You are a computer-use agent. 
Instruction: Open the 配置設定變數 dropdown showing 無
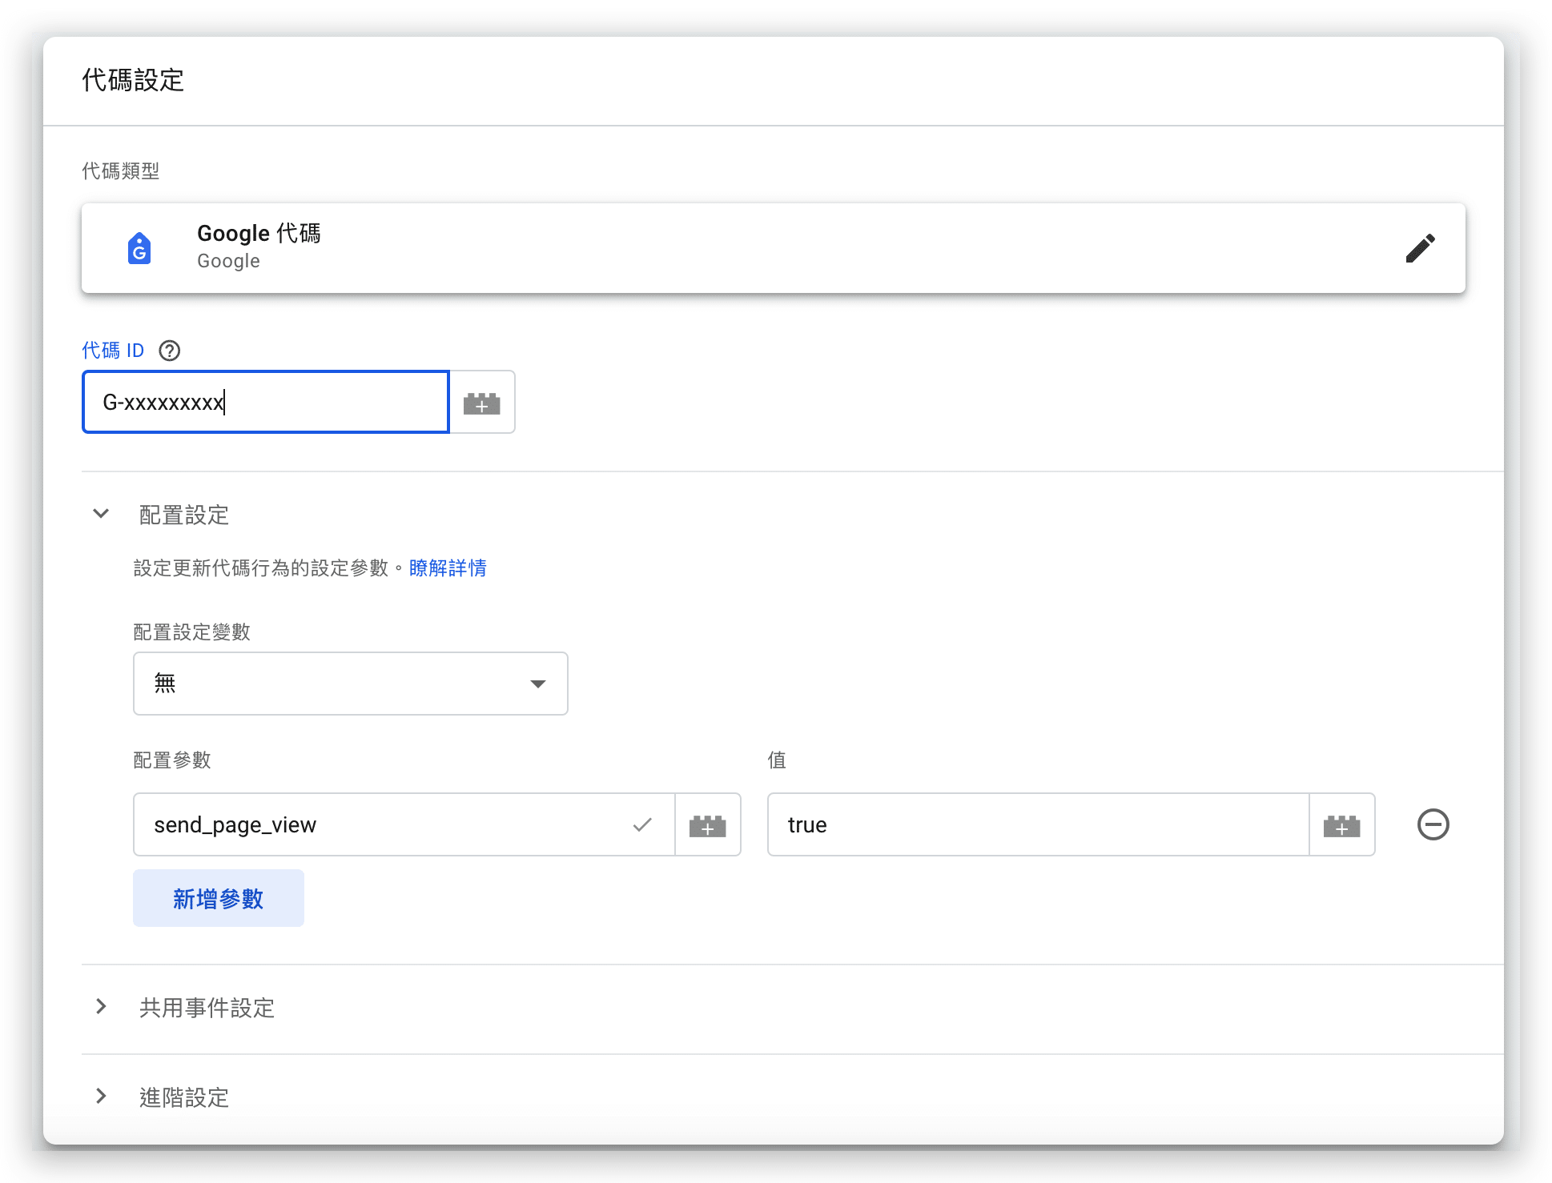pos(350,684)
